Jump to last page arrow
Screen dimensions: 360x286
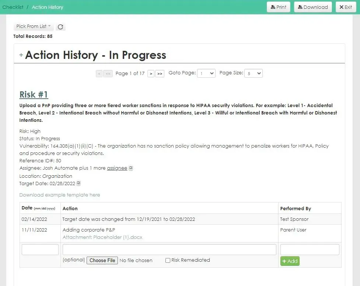pos(160,74)
